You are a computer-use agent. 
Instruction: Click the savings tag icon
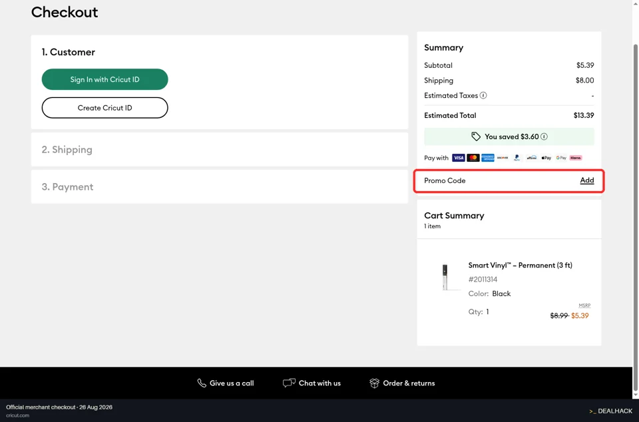pyautogui.click(x=475, y=136)
